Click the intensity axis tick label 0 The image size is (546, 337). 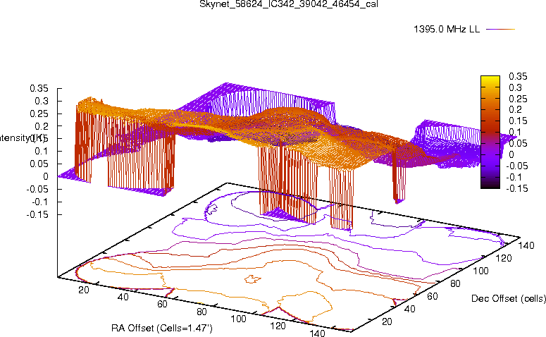46,177
